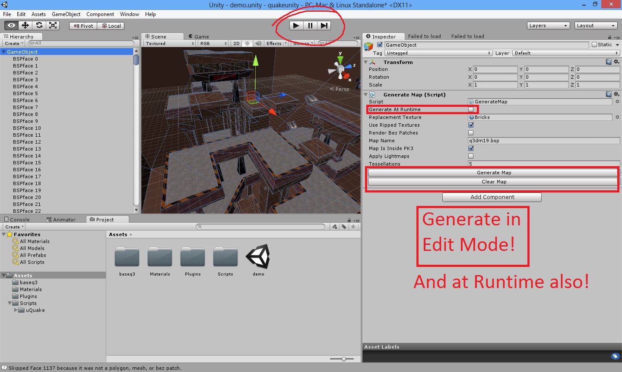
Task: Toggle Local handle rotation
Action: (x=111, y=26)
